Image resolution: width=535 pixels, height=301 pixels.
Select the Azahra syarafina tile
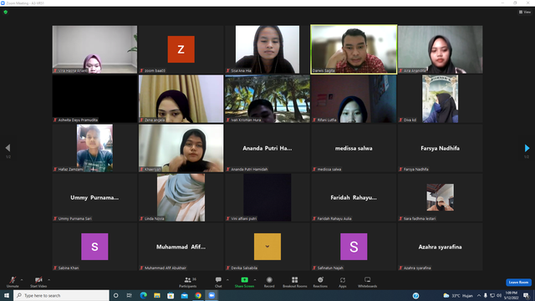pyautogui.click(x=441, y=247)
